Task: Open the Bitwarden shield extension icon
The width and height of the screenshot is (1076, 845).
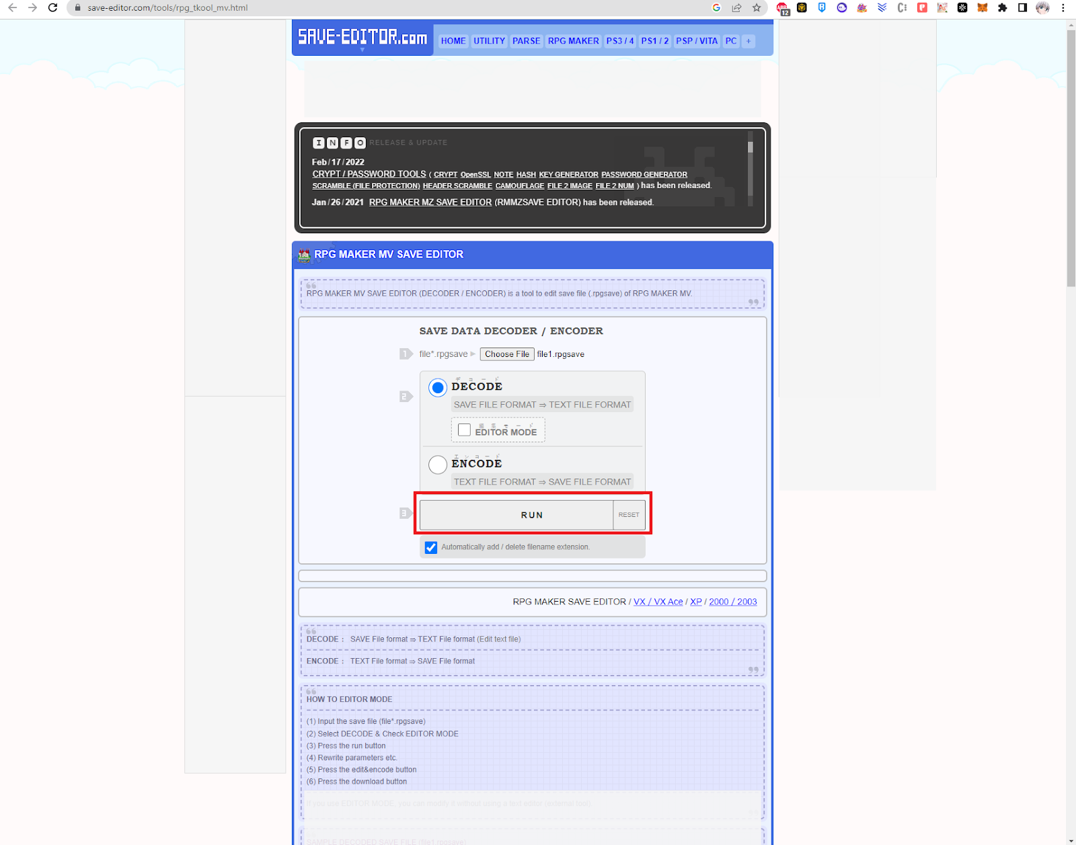Action: click(x=822, y=8)
